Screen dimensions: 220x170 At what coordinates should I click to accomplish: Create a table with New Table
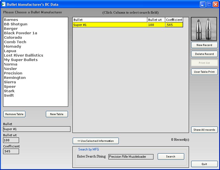tap(57, 114)
